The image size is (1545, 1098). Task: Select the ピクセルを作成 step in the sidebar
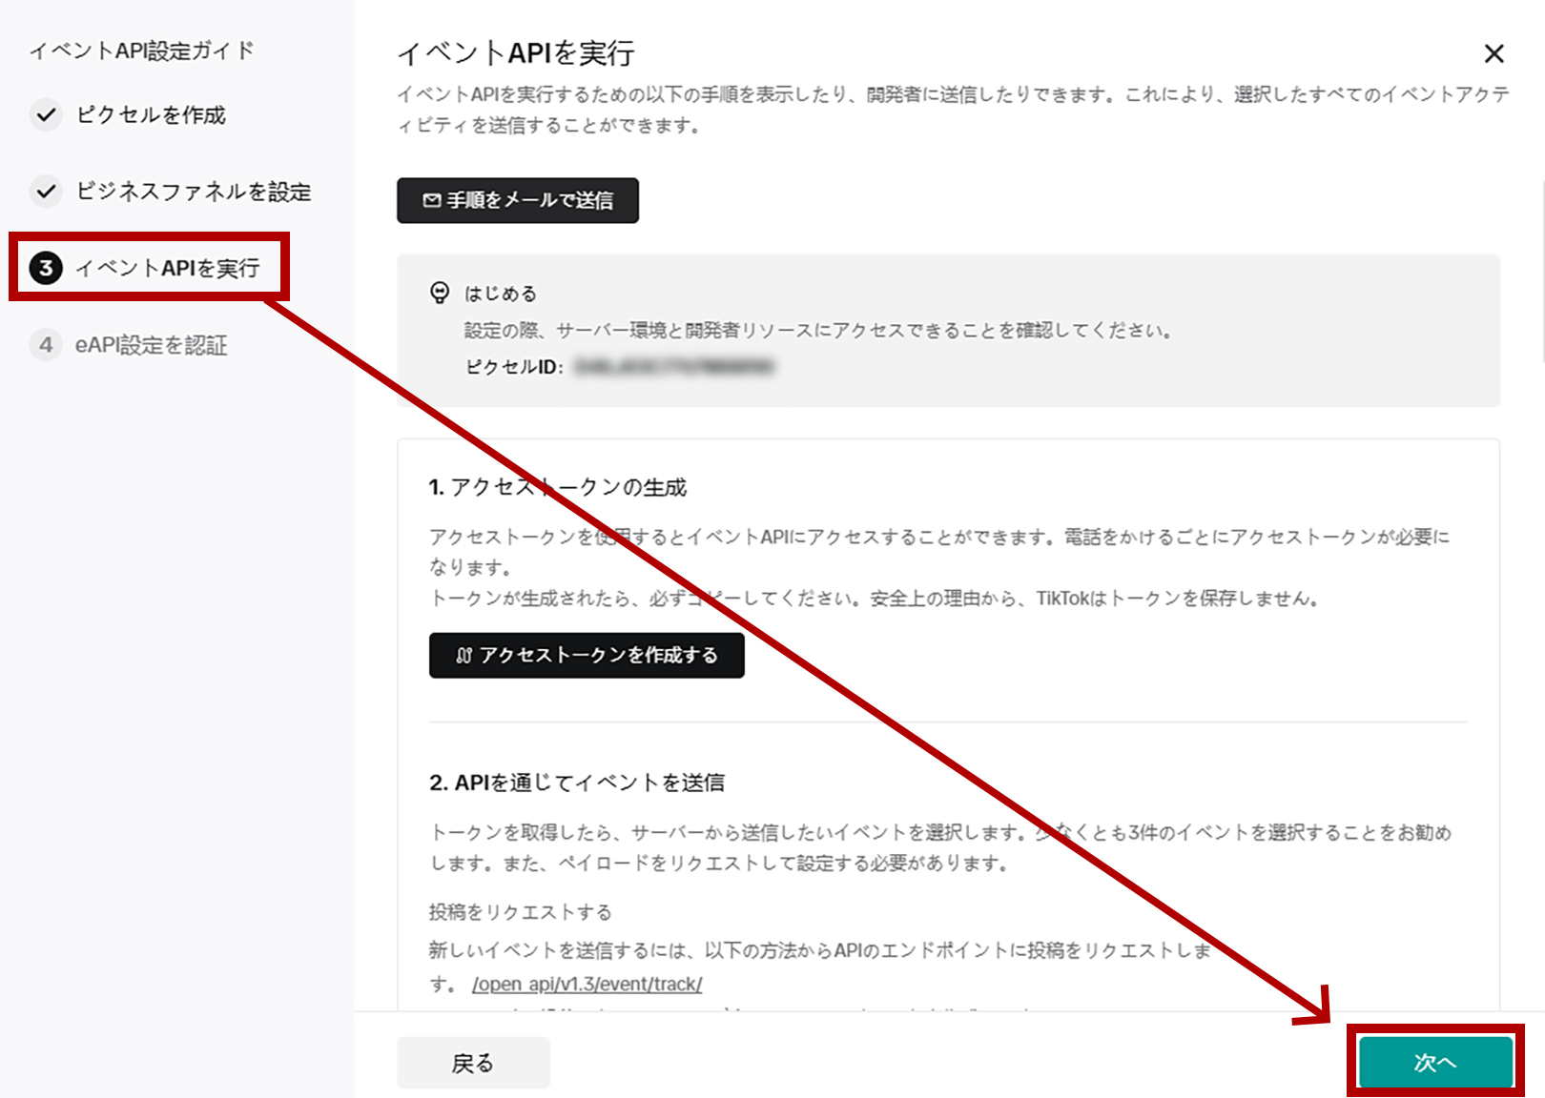153,115
